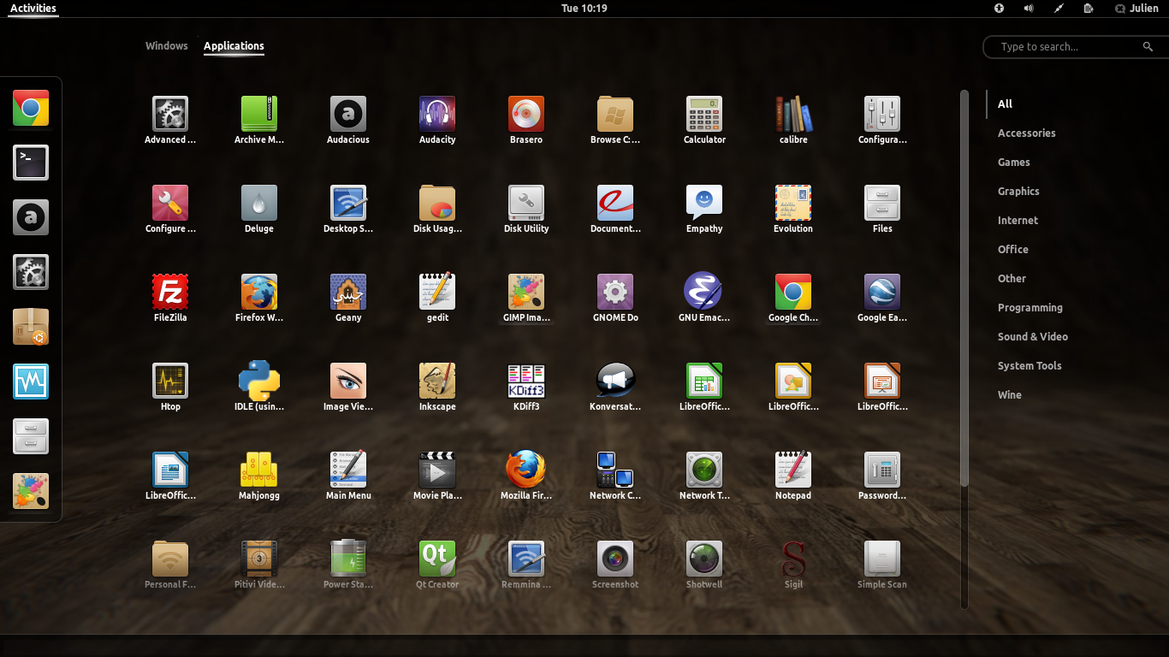
Task: Open Htop process viewer
Action: (170, 387)
